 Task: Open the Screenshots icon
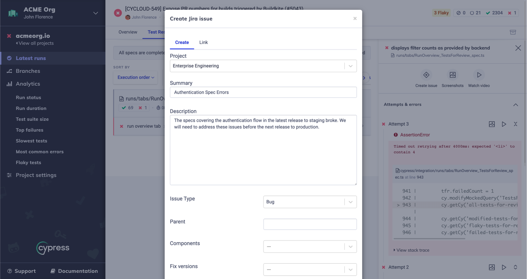click(x=452, y=75)
